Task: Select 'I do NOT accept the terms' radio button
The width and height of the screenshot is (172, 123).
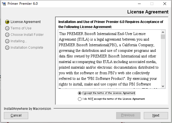Action: 80,99
